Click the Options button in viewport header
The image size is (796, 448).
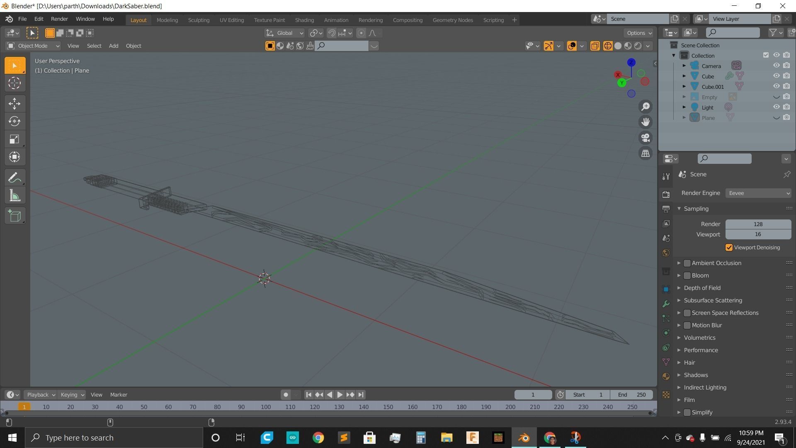[x=639, y=33]
